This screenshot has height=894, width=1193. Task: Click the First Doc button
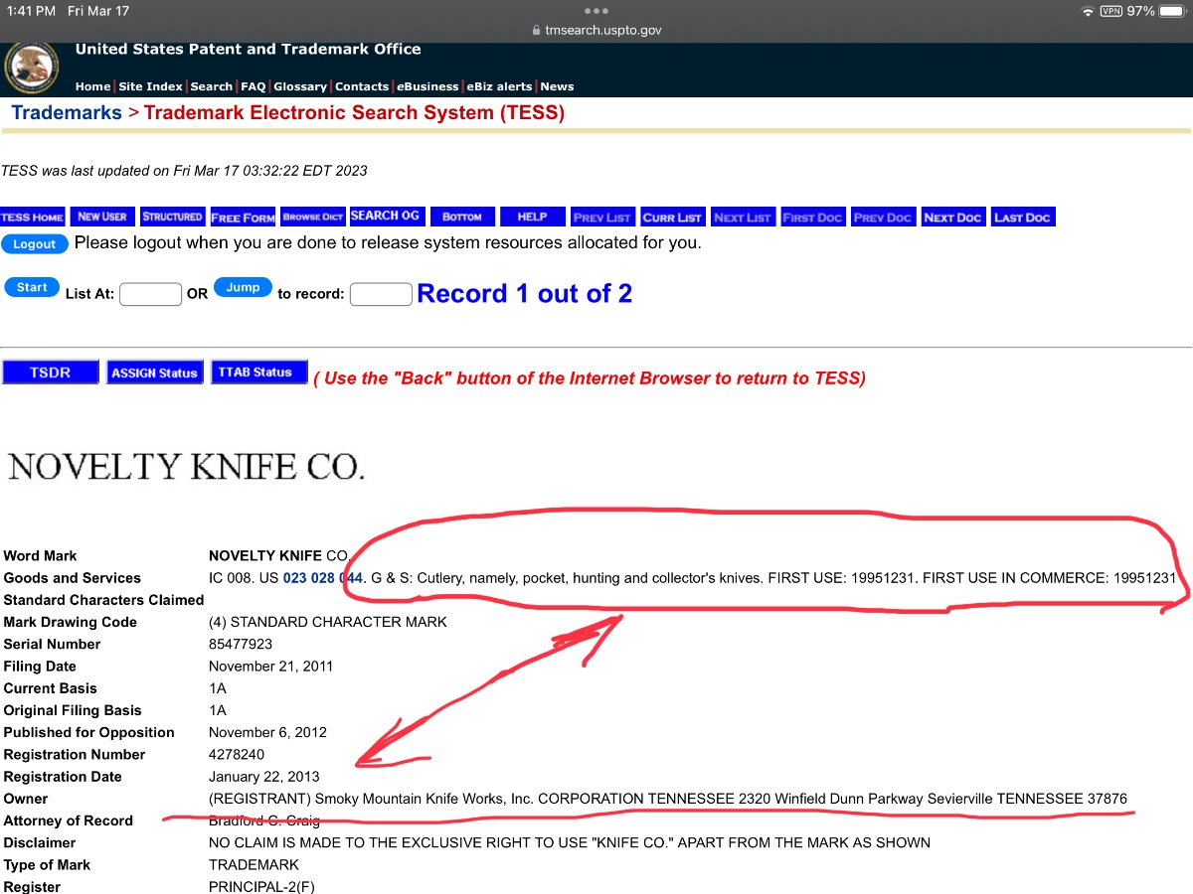click(x=813, y=217)
